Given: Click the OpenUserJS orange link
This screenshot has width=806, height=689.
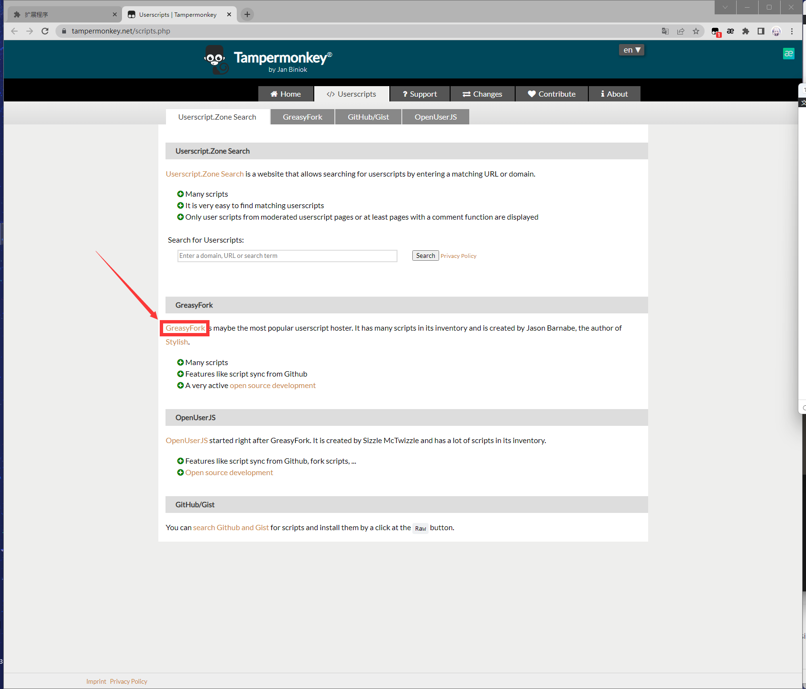Looking at the screenshot, I should [x=187, y=440].
